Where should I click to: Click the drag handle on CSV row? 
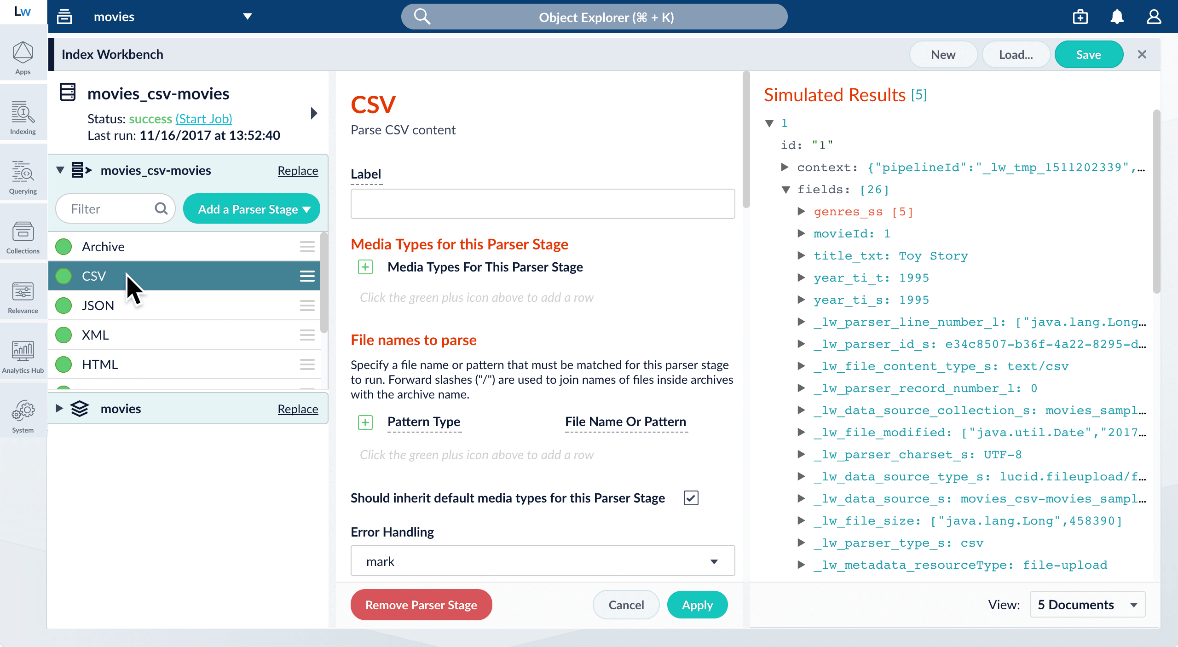coord(307,276)
